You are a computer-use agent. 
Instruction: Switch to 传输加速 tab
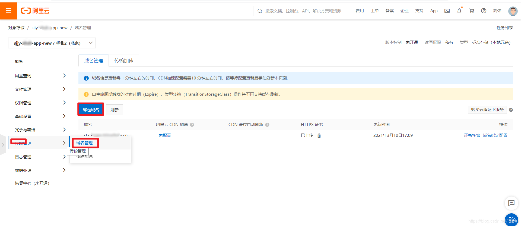coord(124,61)
